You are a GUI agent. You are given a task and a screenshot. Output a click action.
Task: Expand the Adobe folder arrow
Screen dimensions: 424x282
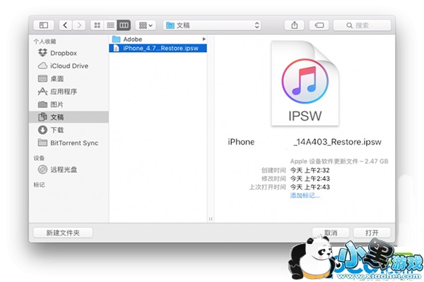tap(204, 39)
